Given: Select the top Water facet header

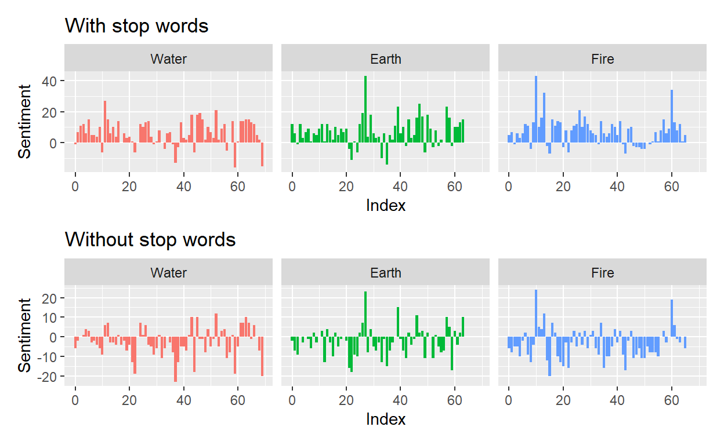Looking at the screenshot, I should click(x=168, y=59).
